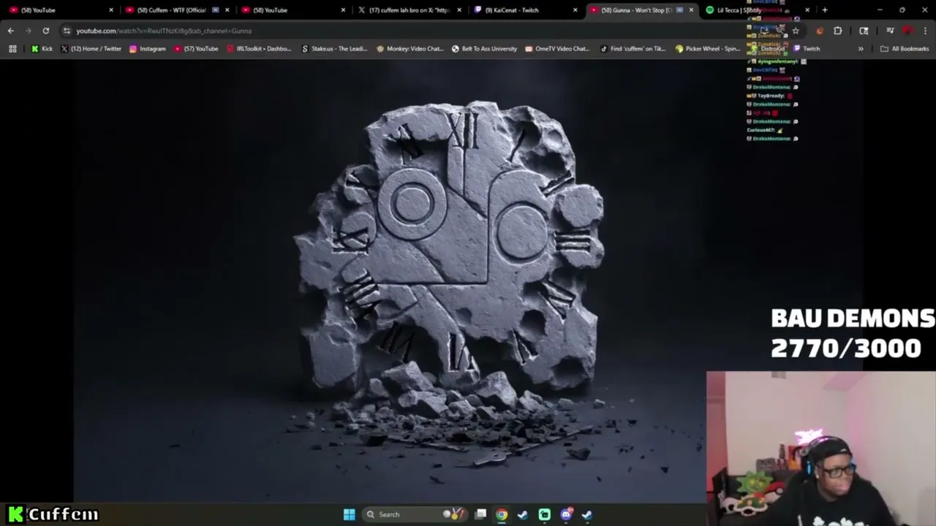The width and height of the screenshot is (936, 526).
Task: Close the Gunna - Won't Stop tab
Action: [x=691, y=10]
